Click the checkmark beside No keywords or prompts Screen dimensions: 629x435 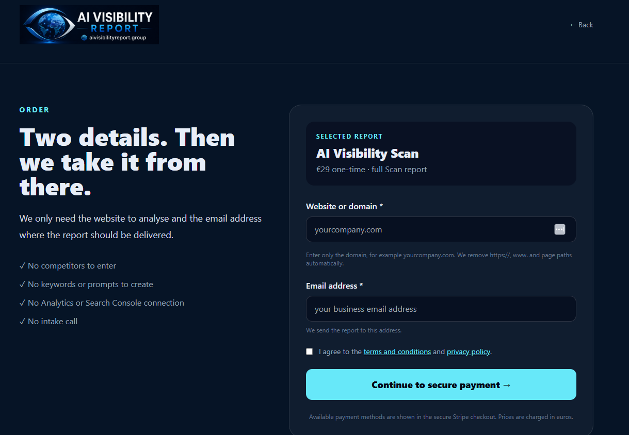(x=22, y=285)
